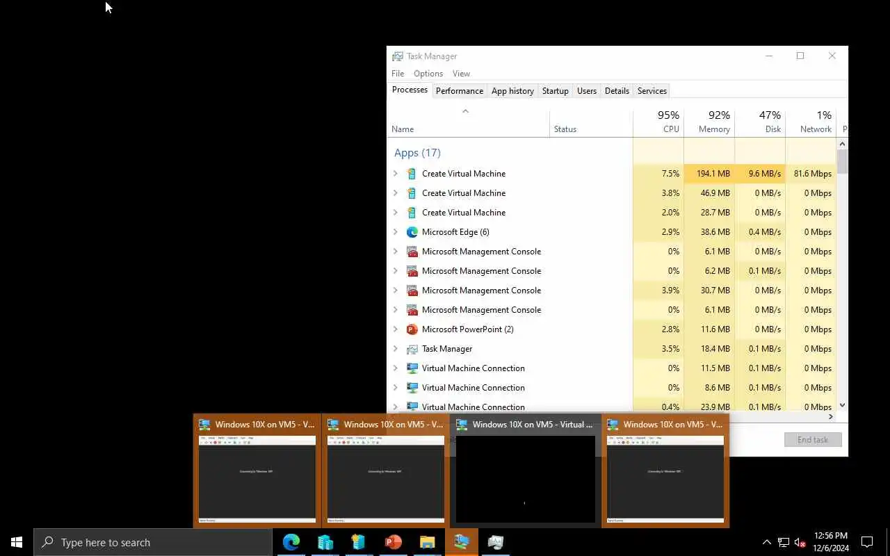The height and width of the screenshot is (556, 890).
Task: Click the Management Console icon in the 30.7 MB row
Action: (412, 291)
